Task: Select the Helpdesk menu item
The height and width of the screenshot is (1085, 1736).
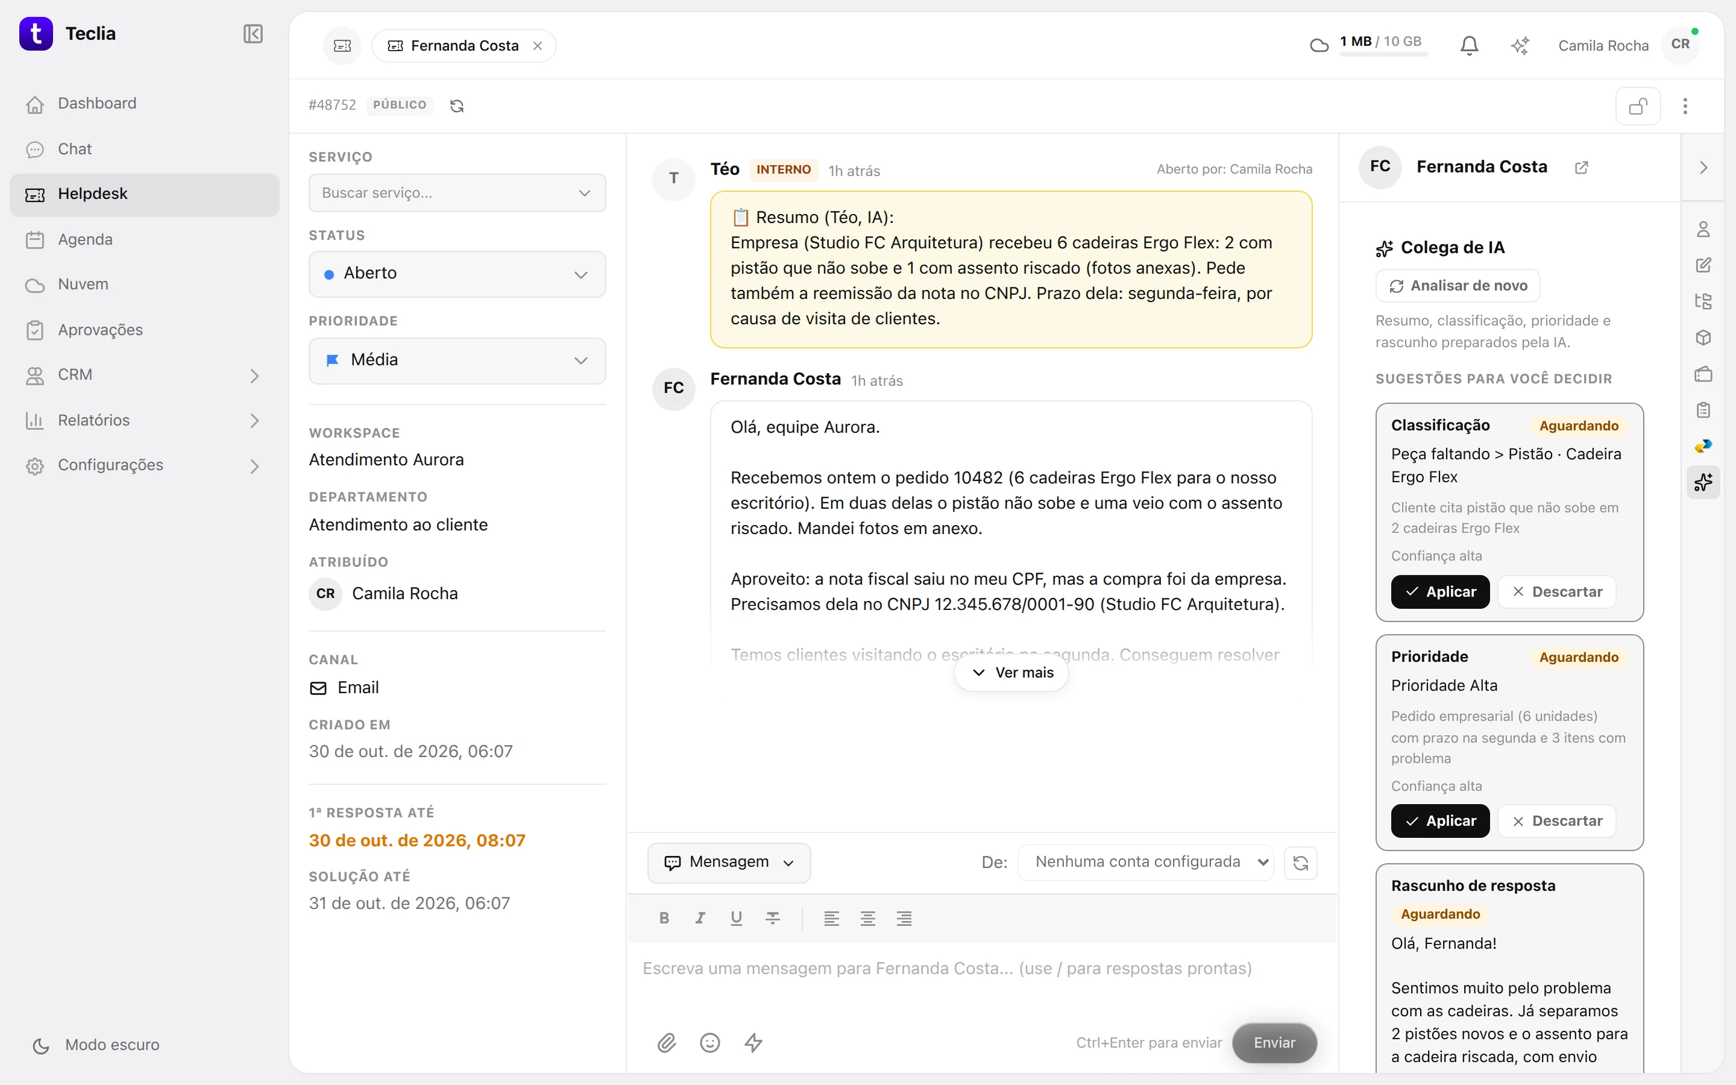Action: (144, 195)
